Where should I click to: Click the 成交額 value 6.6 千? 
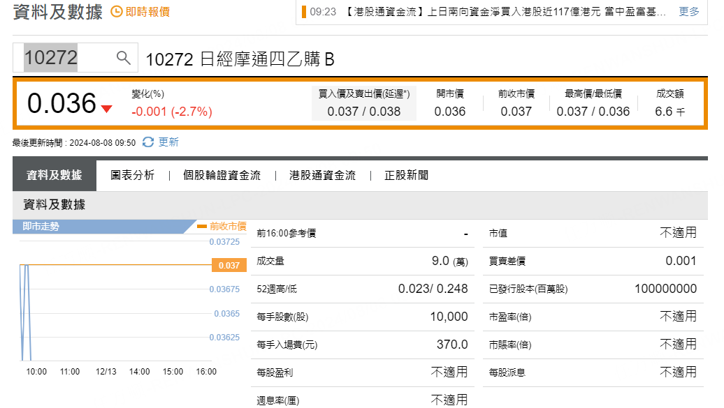pyautogui.click(x=669, y=112)
